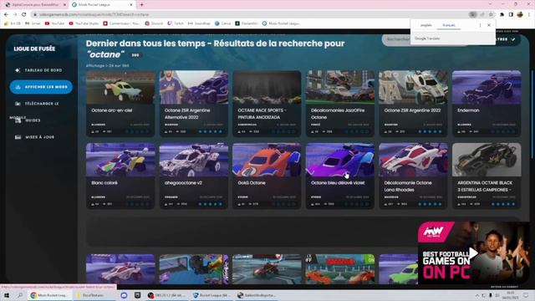The image size is (535, 301).
Task: Open the filters dropdown with checkmark
Action: pyautogui.click(x=508, y=39)
